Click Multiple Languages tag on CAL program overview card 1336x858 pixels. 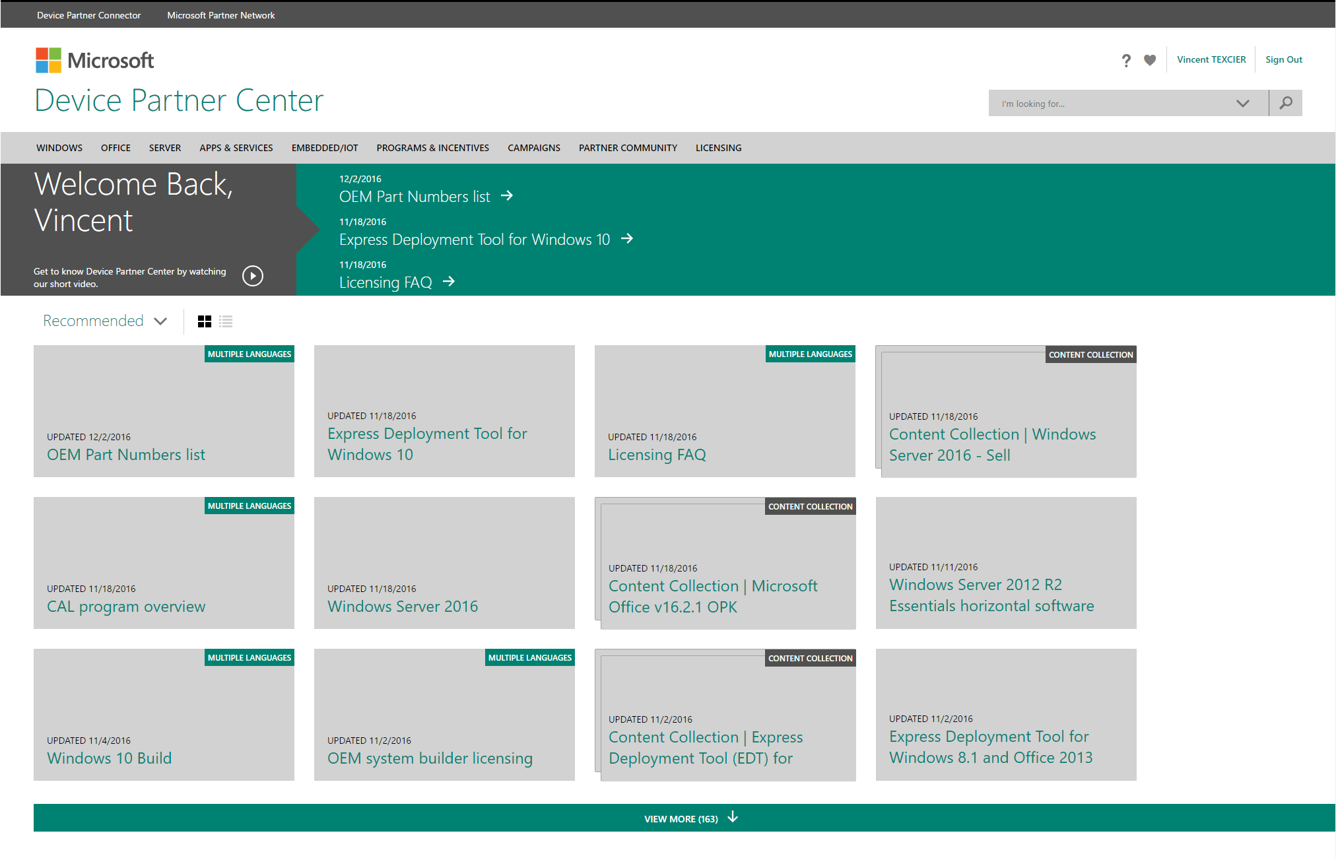pos(250,506)
